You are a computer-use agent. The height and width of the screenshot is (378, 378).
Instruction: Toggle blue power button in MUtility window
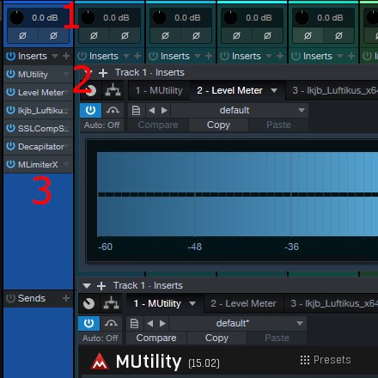tap(88, 323)
